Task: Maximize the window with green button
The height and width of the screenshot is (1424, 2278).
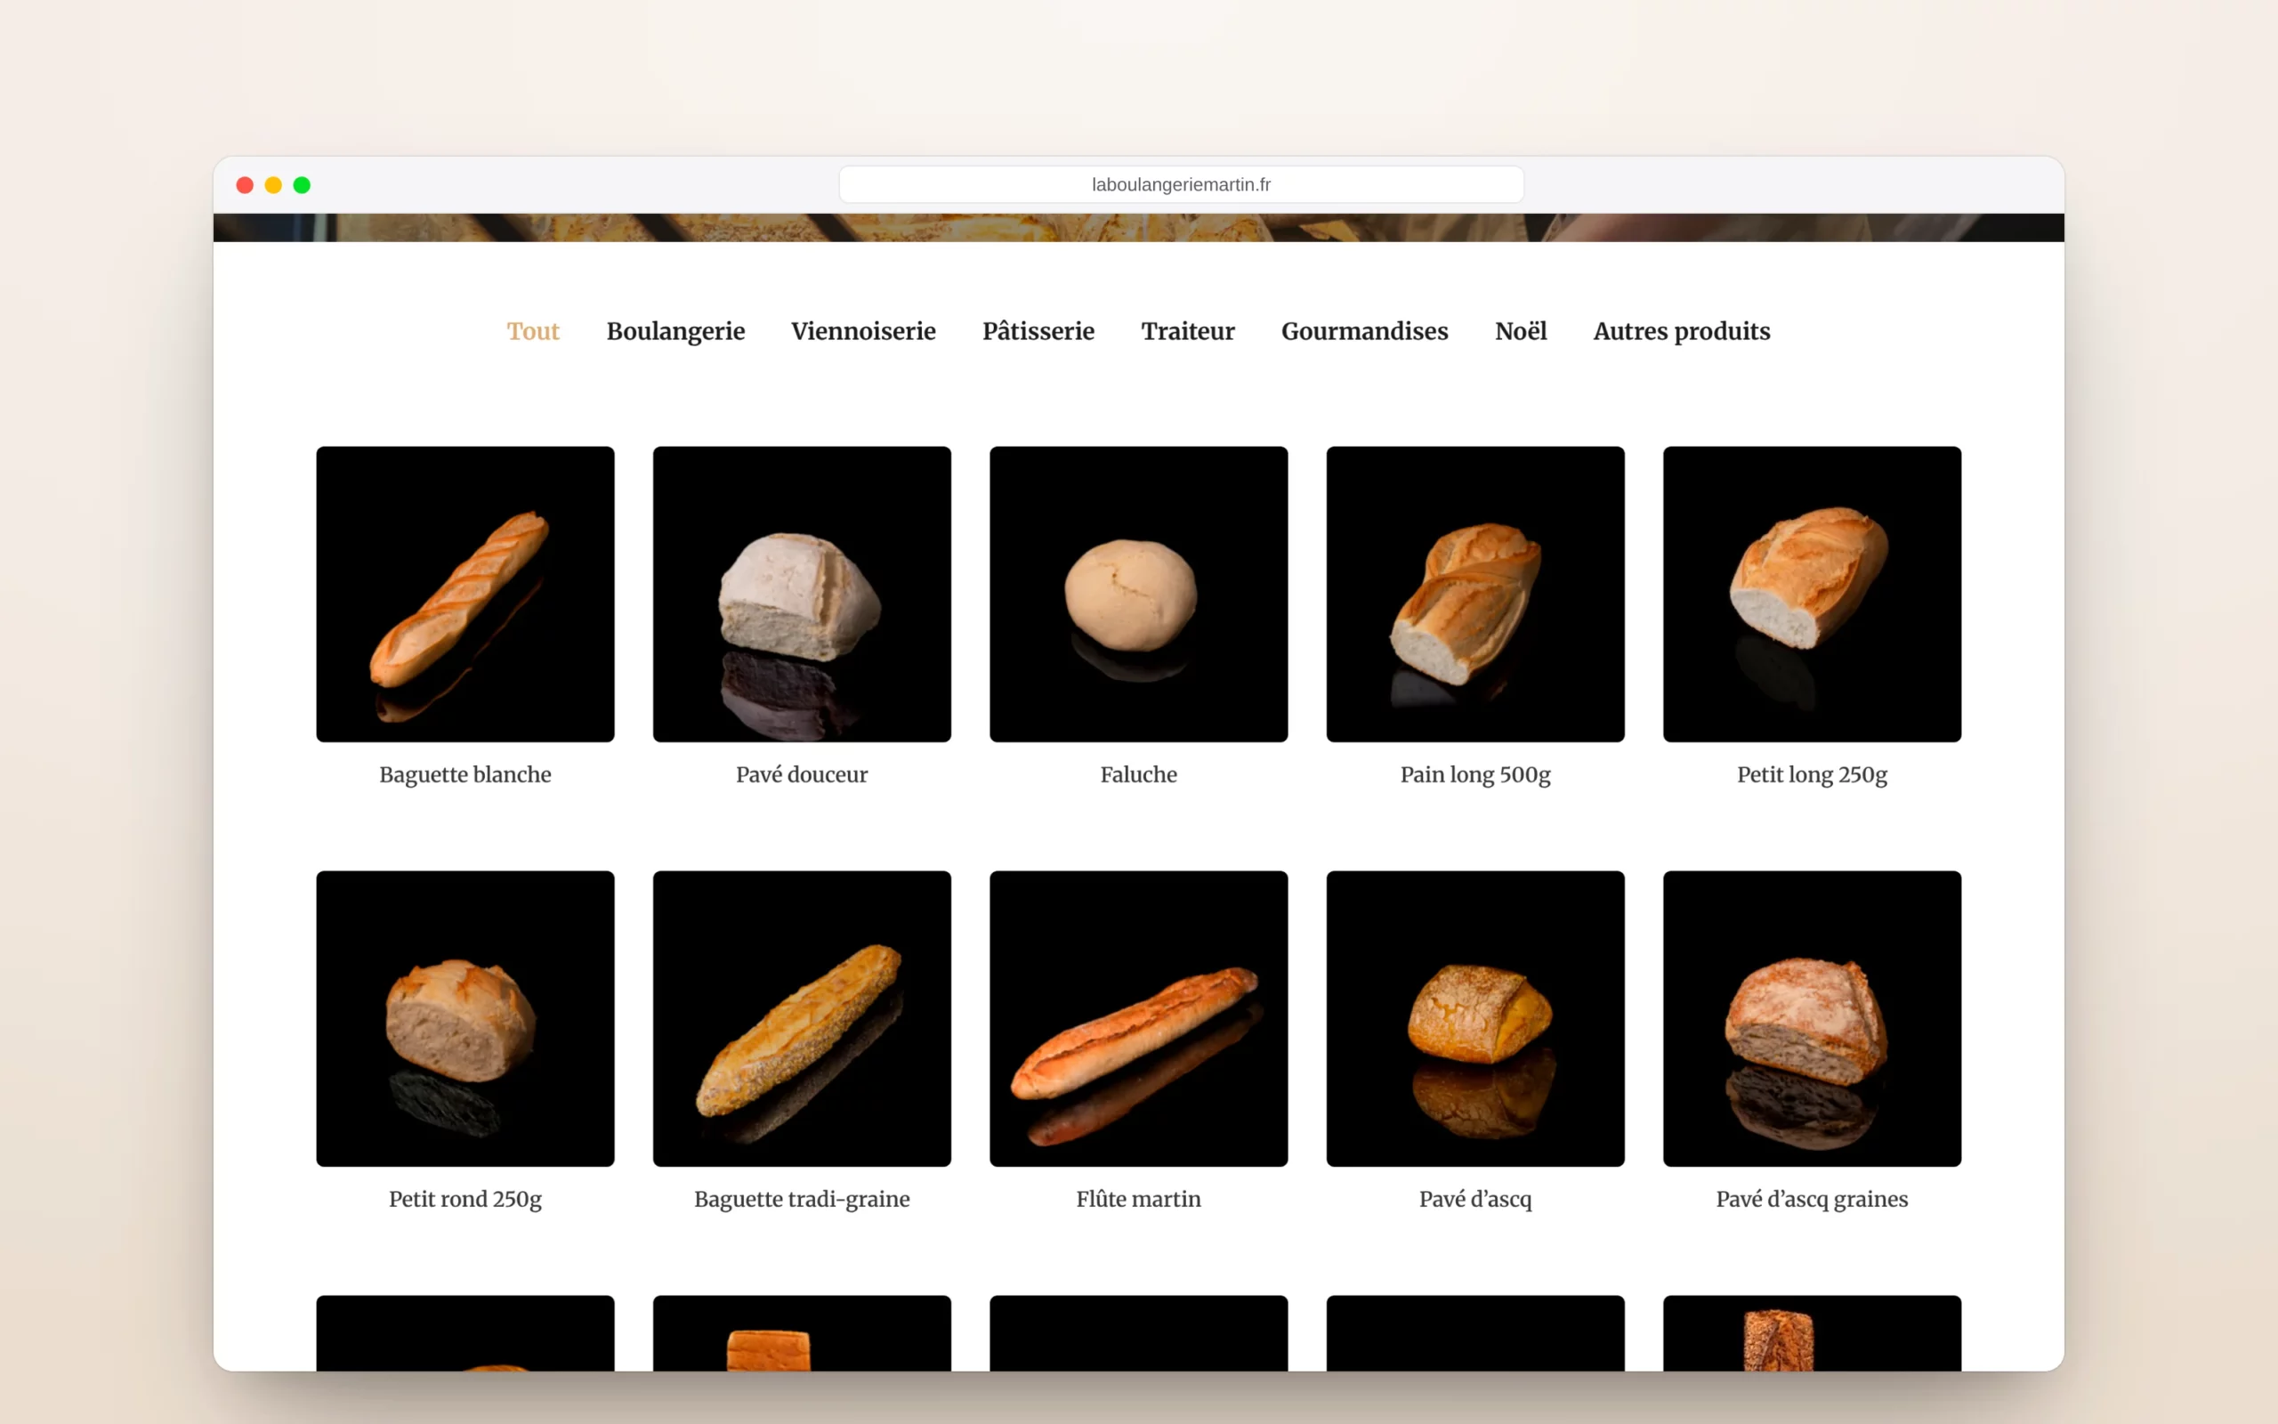Action: point(303,185)
